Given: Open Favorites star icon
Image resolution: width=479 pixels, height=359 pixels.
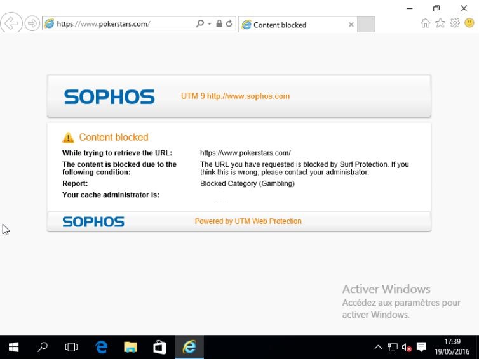Looking at the screenshot, I should click(x=440, y=23).
